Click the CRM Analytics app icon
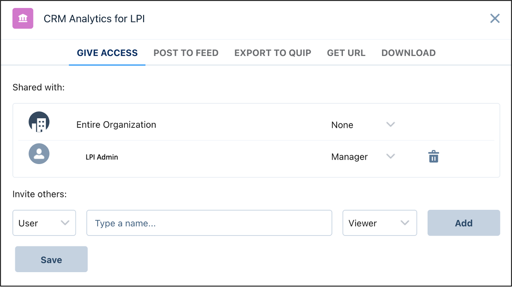512x287 pixels. click(23, 18)
